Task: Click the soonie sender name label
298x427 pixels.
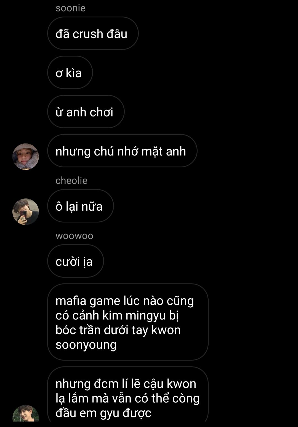Action: [x=70, y=8]
